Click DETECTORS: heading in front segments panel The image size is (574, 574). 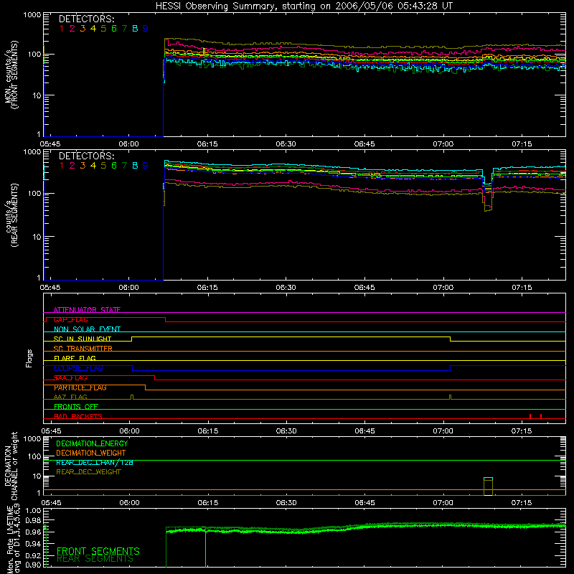coord(87,19)
